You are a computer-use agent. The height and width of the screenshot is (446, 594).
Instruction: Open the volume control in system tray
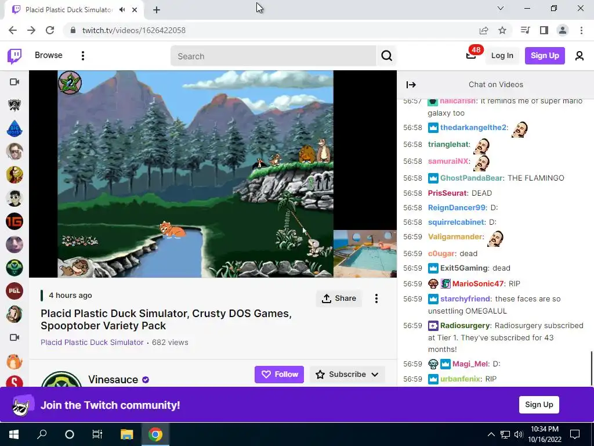[x=519, y=434]
